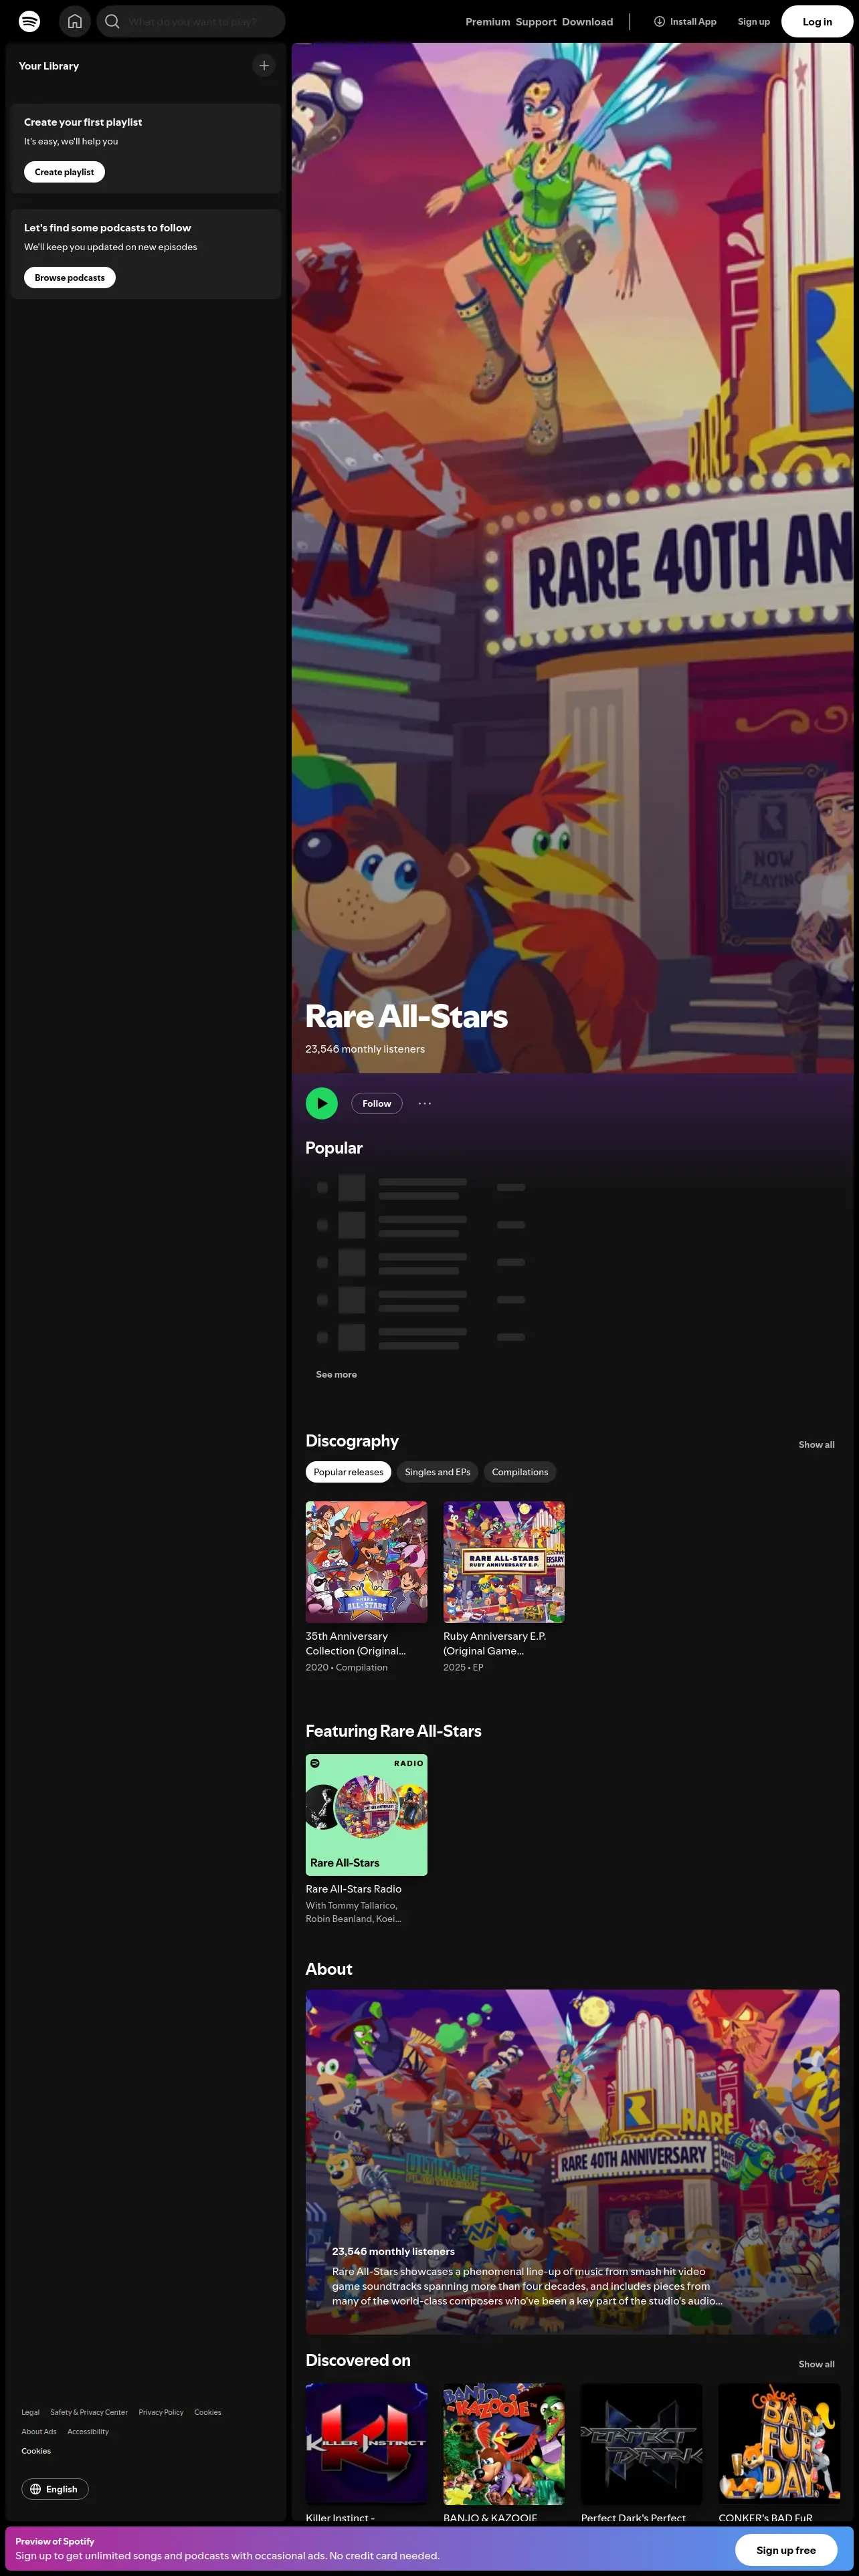This screenshot has width=859, height=2576.
Task: Go to Home via house icon
Action: 75,21
